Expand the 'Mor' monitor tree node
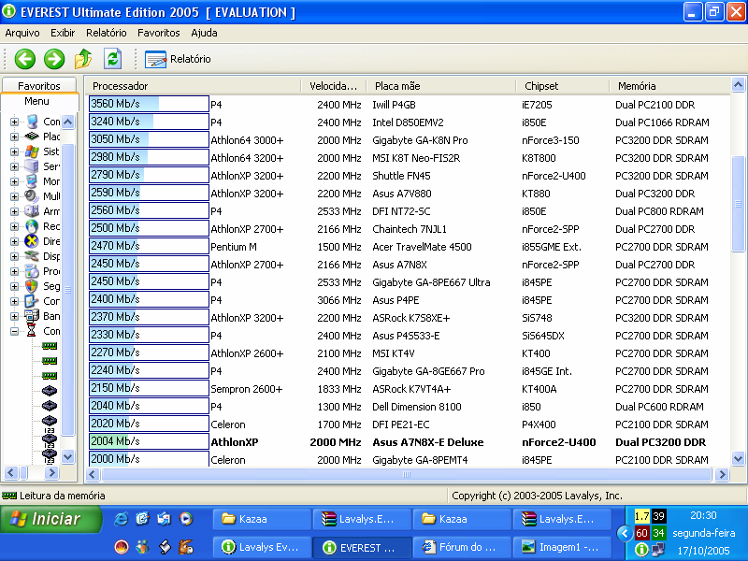748x561 pixels. (14, 181)
